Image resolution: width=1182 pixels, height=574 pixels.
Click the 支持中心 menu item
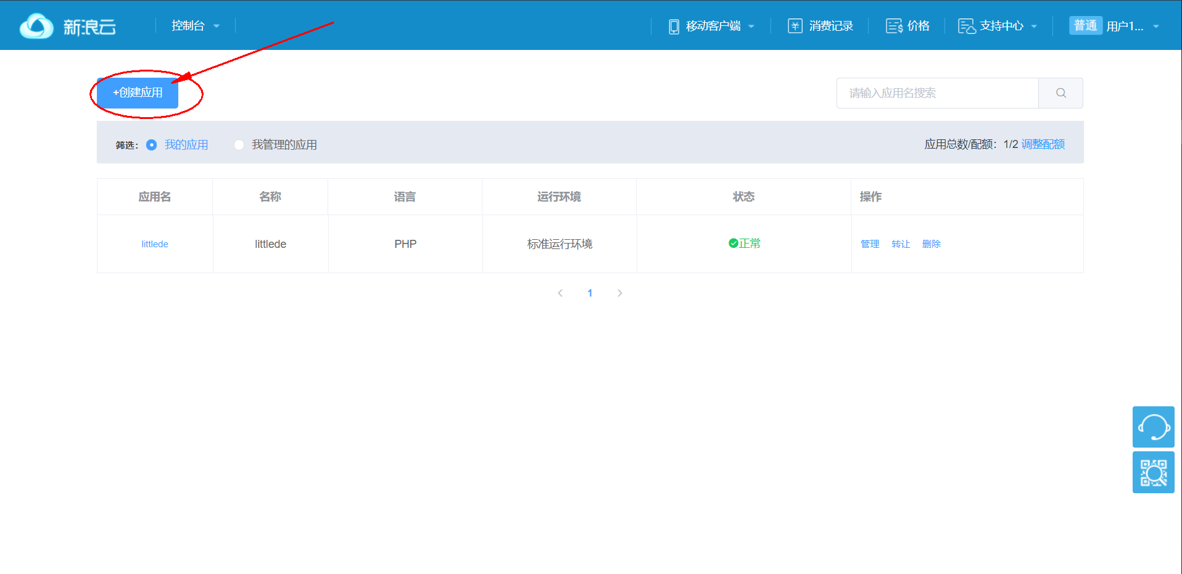tap(1002, 25)
